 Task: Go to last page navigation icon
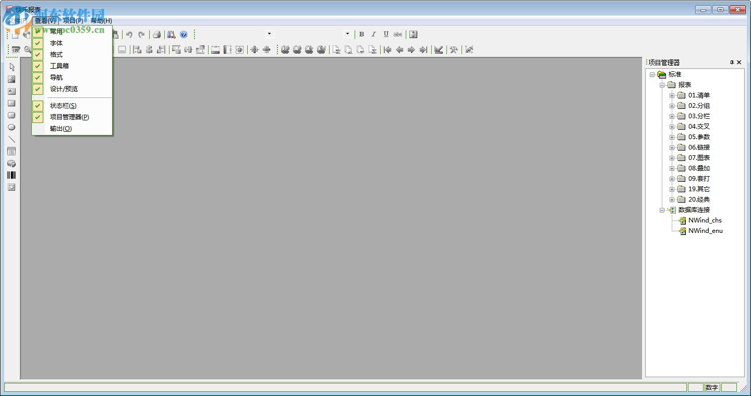click(423, 49)
